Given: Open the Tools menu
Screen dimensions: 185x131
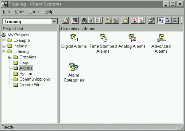Looking at the screenshot, I should coord(34,12).
